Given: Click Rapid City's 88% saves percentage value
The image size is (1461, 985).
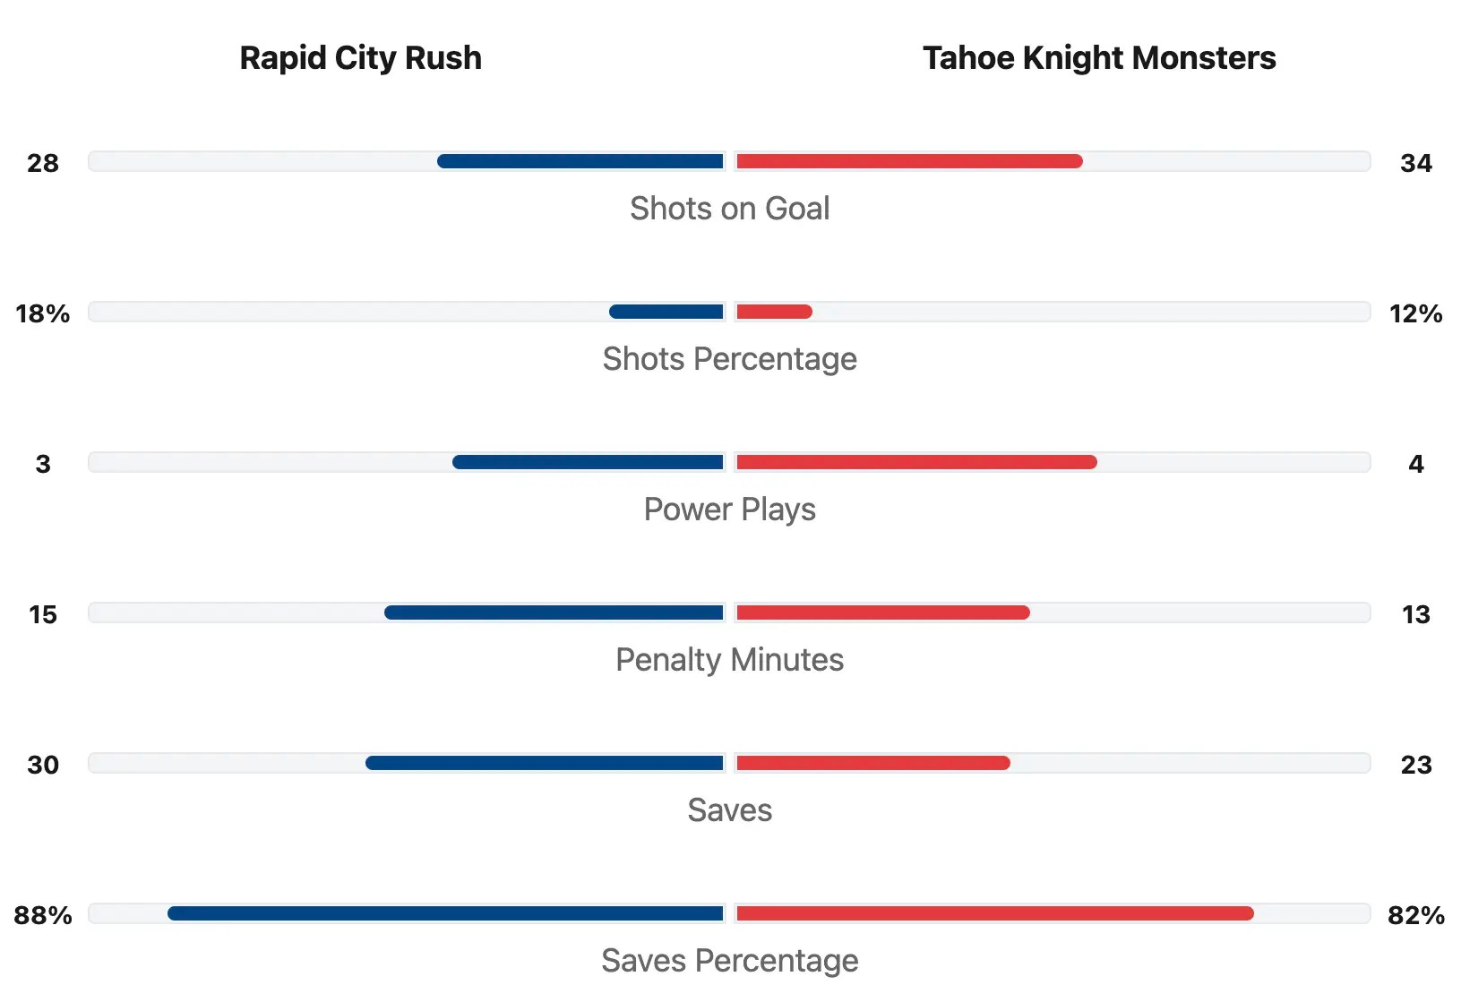Looking at the screenshot, I should [x=43, y=915].
